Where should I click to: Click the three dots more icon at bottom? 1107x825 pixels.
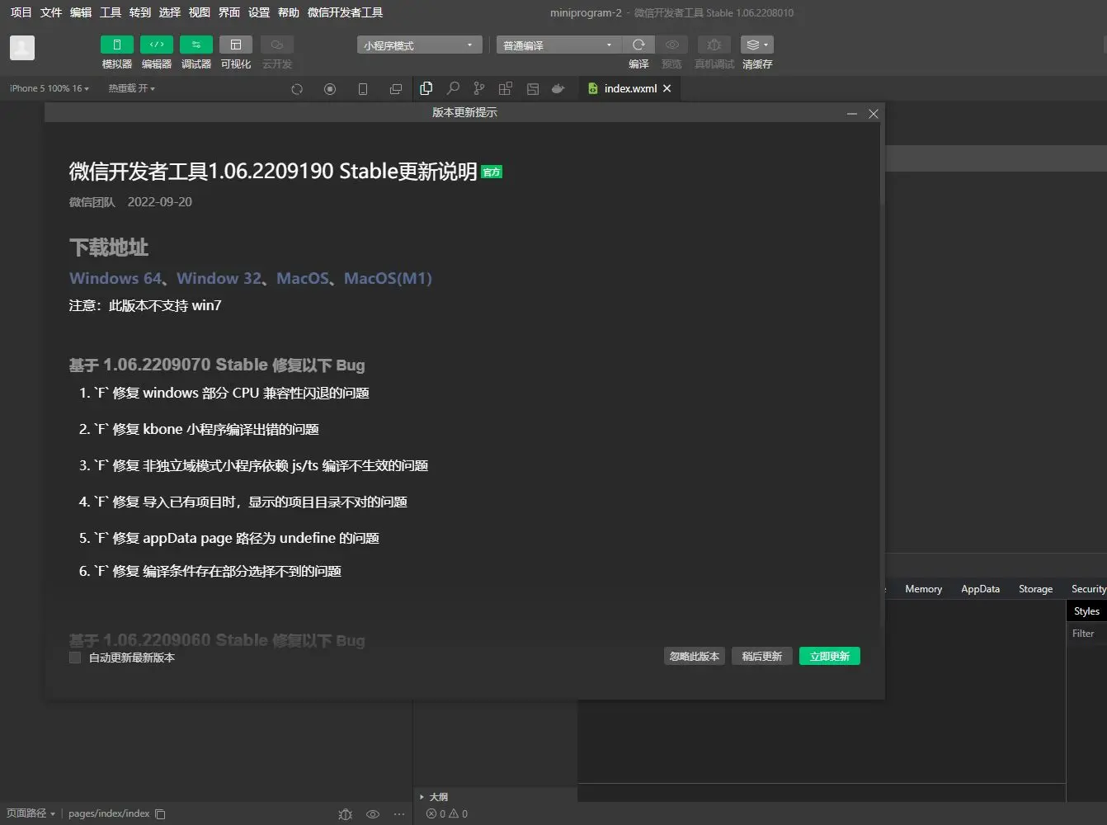pyautogui.click(x=399, y=814)
